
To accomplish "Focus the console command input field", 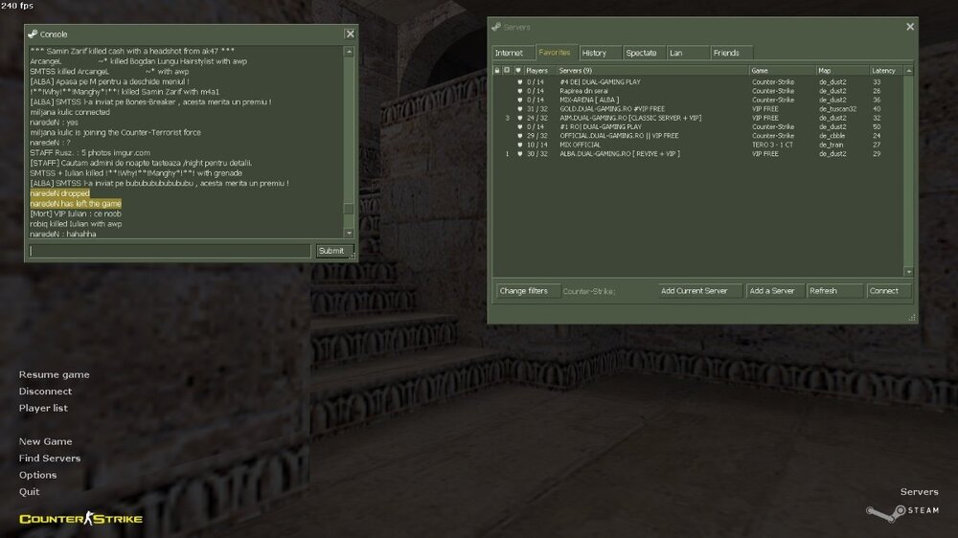I will tap(170, 251).
